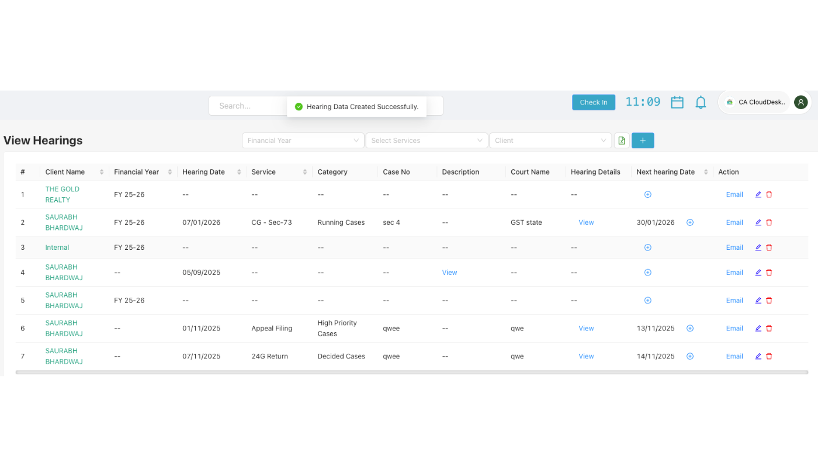View hearing details for the GST state case
818x467 pixels.
coord(585,222)
